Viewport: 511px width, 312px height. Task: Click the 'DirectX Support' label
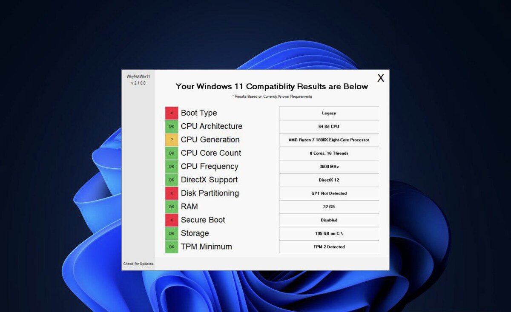click(x=210, y=180)
